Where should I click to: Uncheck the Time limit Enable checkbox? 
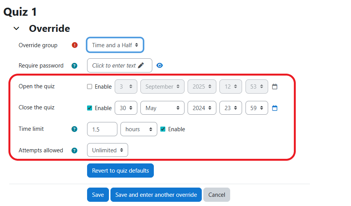[x=163, y=129]
